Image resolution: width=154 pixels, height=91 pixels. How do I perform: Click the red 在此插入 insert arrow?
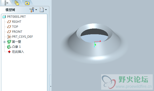9,52
